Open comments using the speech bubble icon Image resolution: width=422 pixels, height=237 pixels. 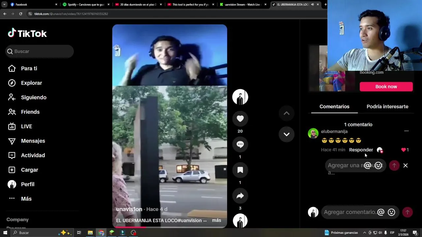240,144
